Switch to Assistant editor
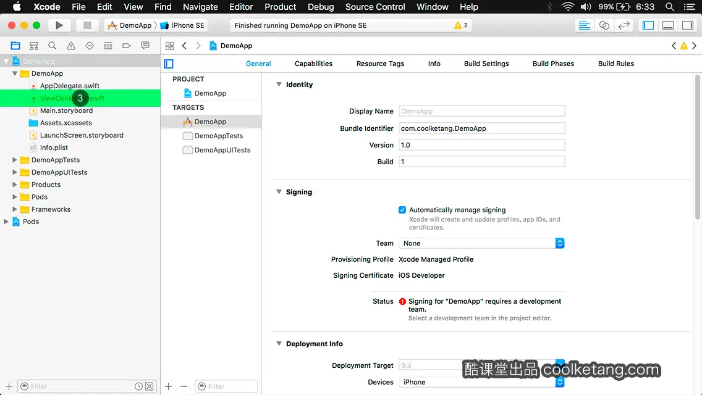The width and height of the screenshot is (702, 395). pyautogui.click(x=604, y=25)
